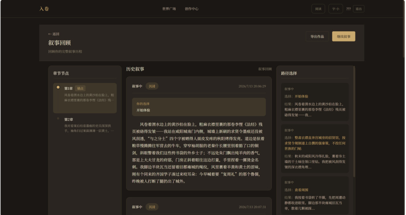
Task: Click the result text 秋末的咸阳风冷得扎脸
Action: click(x=315, y=162)
